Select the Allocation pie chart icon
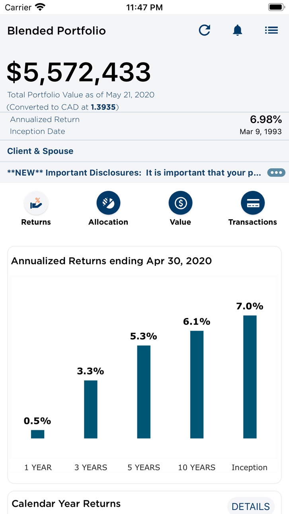 [108, 203]
